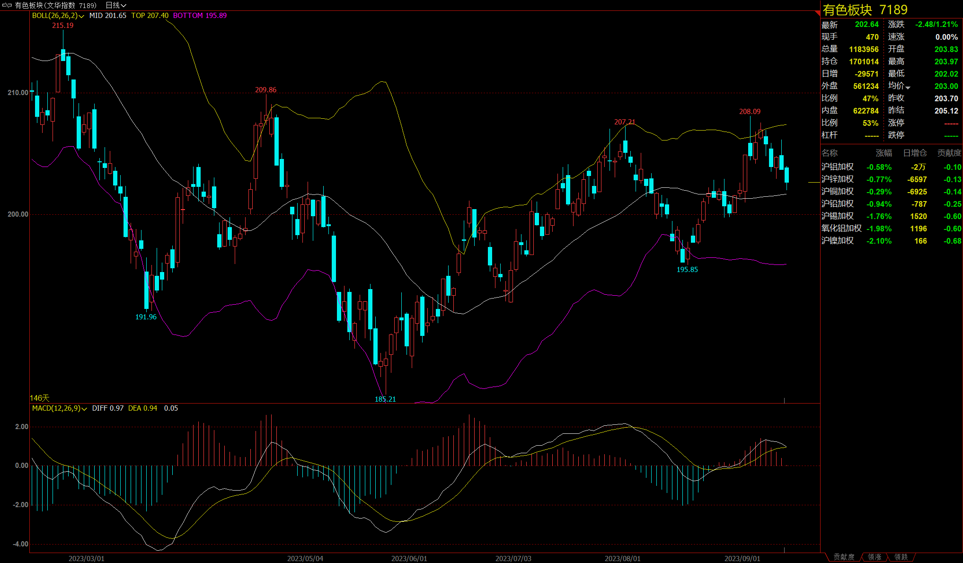Click the DEA 0.94 MACD value
The image size is (963, 563).
coord(142,408)
